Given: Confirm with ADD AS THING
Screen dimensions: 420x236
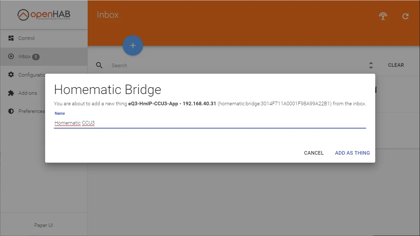Looking at the screenshot, I should (352, 153).
